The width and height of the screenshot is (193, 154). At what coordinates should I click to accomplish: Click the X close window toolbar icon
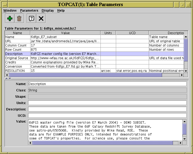coord(41,18)
